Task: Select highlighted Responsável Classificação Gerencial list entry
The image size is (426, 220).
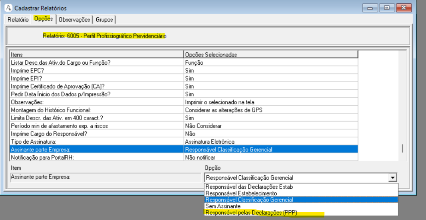Action: pyautogui.click(x=249, y=200)
